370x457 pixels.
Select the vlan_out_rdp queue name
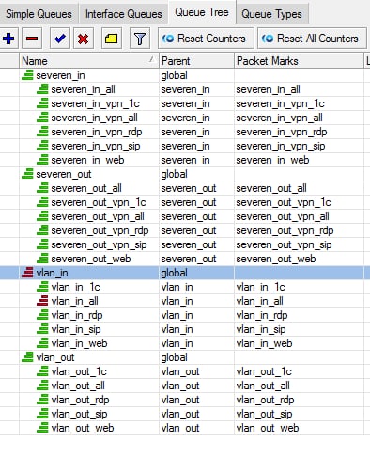coord(80,400)
